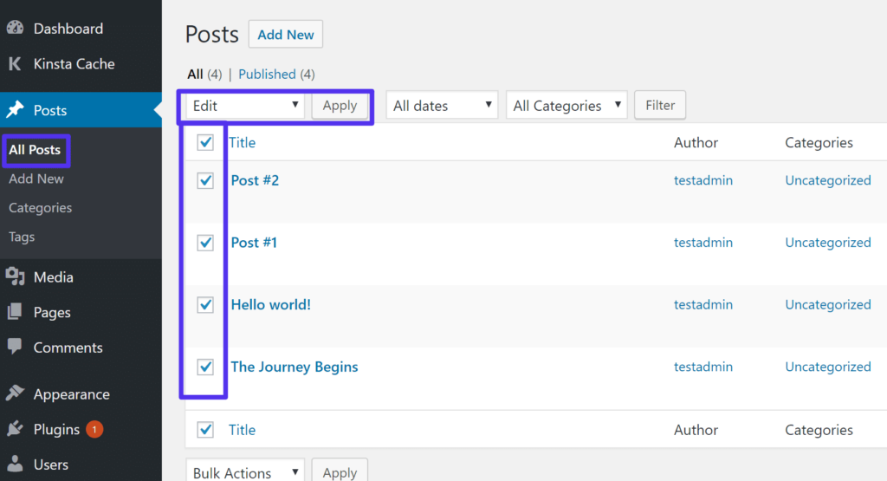Click the Appearance paintbrush icon
Image resolution: width=887 pixels, height=481 pixels.
pos(15,393)
